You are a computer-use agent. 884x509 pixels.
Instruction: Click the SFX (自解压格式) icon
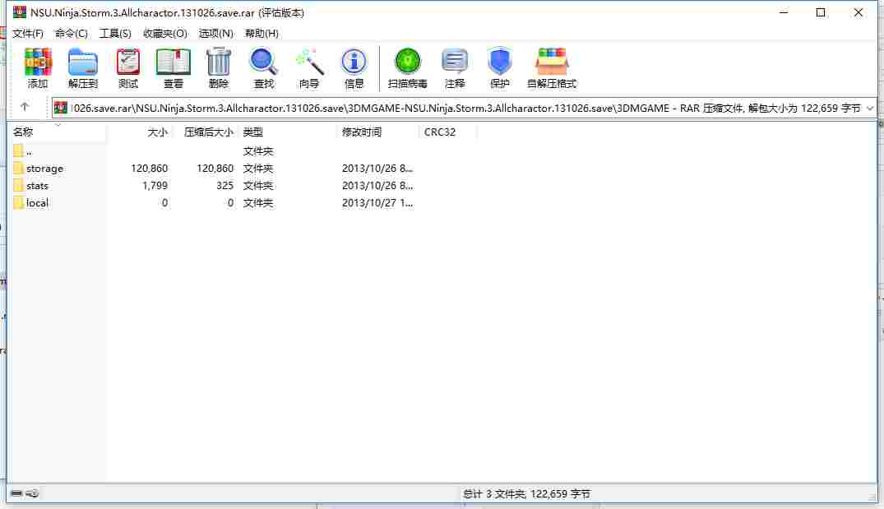552,62
